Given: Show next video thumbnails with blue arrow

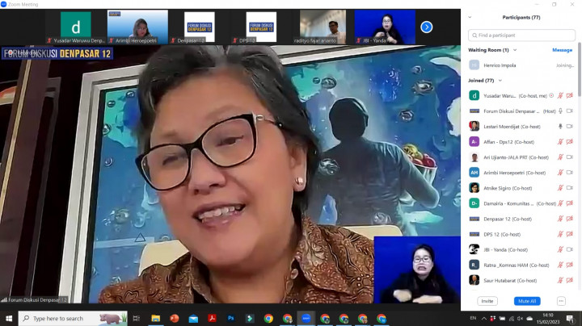Looking at the screenshot, I should tap(427, 27).
